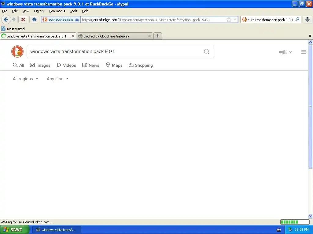Open the search engine selector dropdown
Image resolution: width=313 pixels, height=234 pixels.
pyautogui.click(x=245, y=19)
